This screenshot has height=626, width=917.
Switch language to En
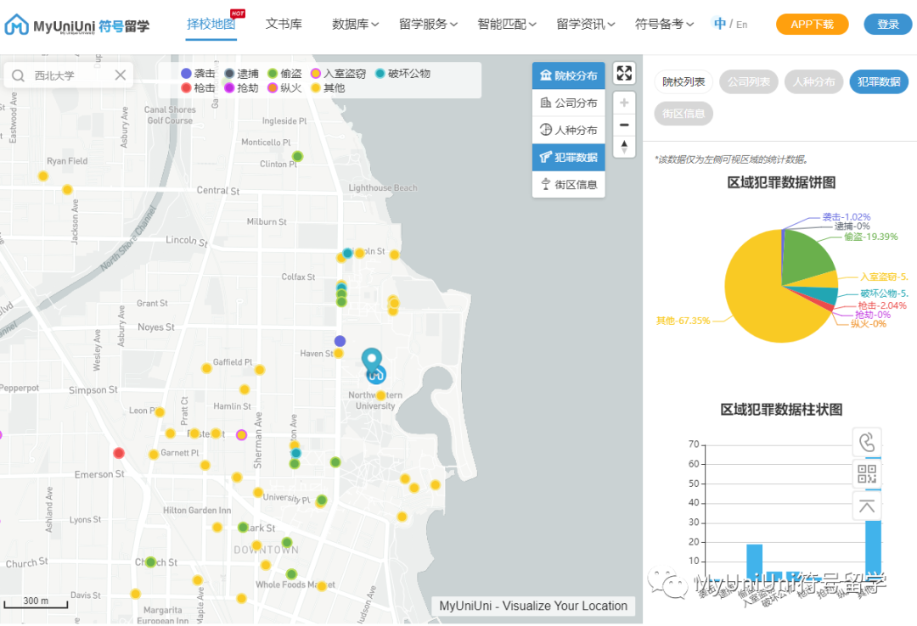(741, 25)
